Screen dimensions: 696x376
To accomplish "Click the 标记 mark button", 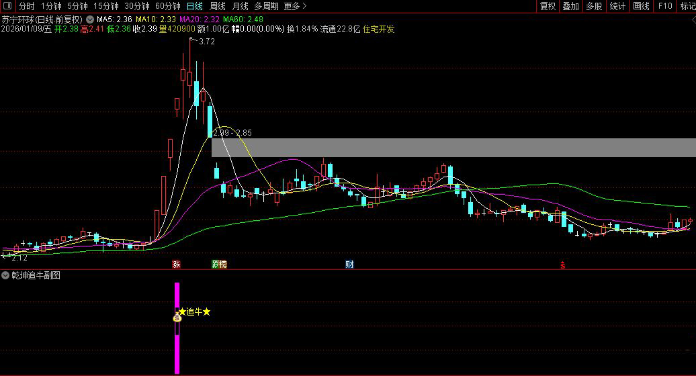I will pos(687,6).
